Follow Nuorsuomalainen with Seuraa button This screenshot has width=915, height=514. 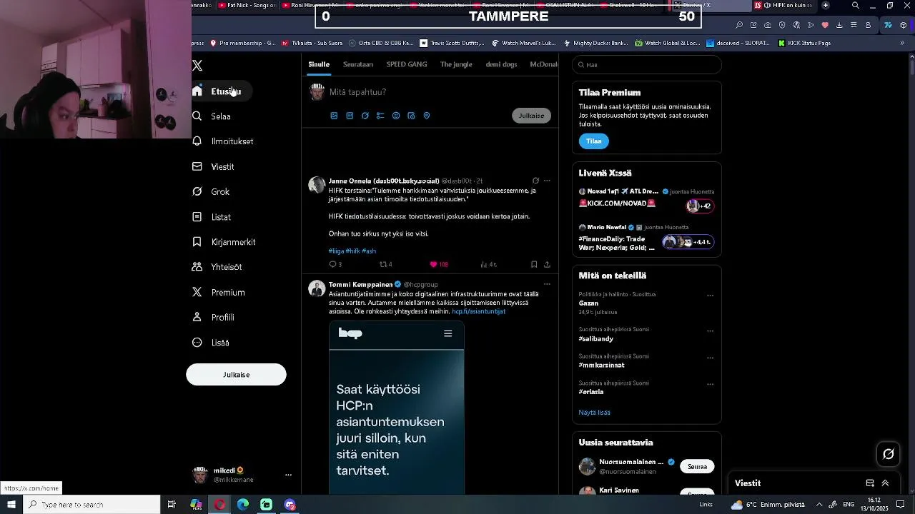point(697,467)
